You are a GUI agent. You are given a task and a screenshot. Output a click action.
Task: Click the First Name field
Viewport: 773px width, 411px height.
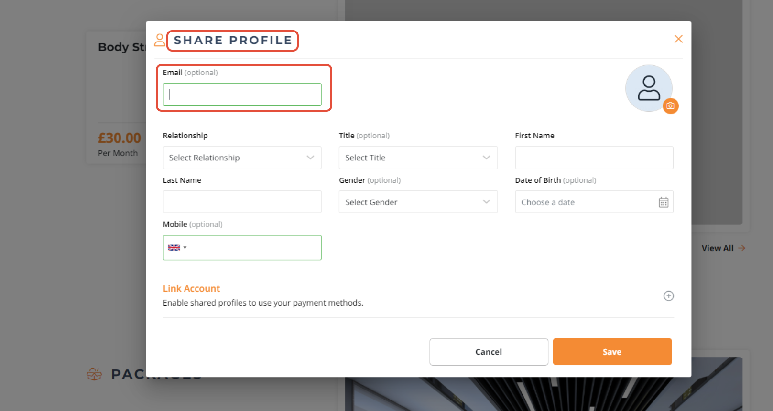click(594, 158)
